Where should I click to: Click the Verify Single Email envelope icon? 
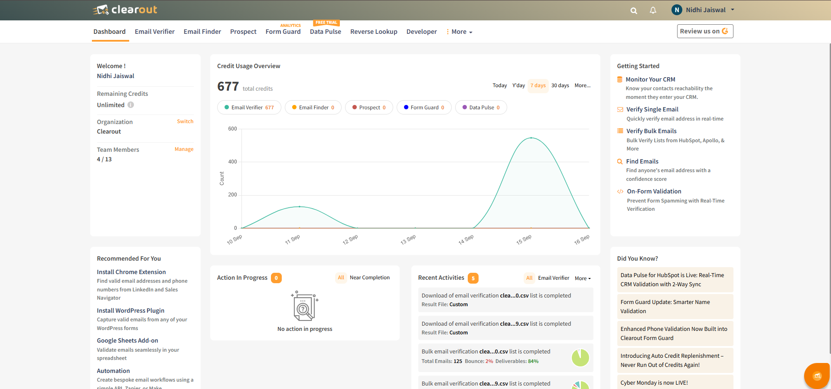click(x=620, y=109)
